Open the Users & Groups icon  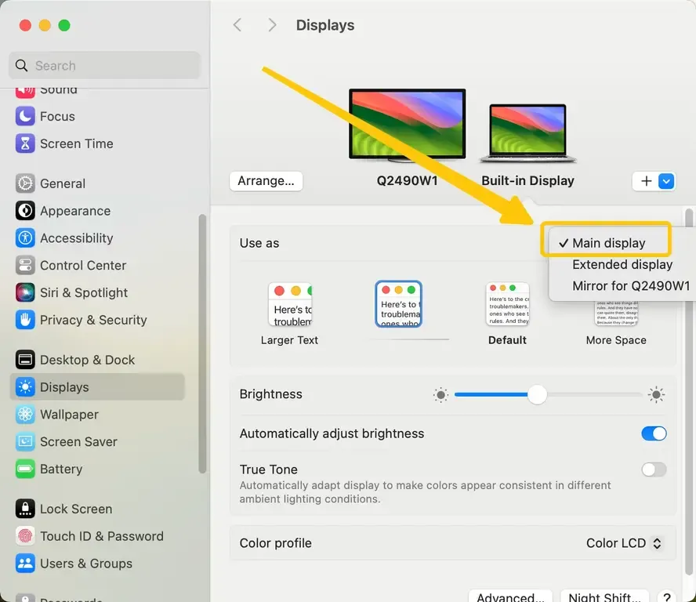click(x=25, y=564)
